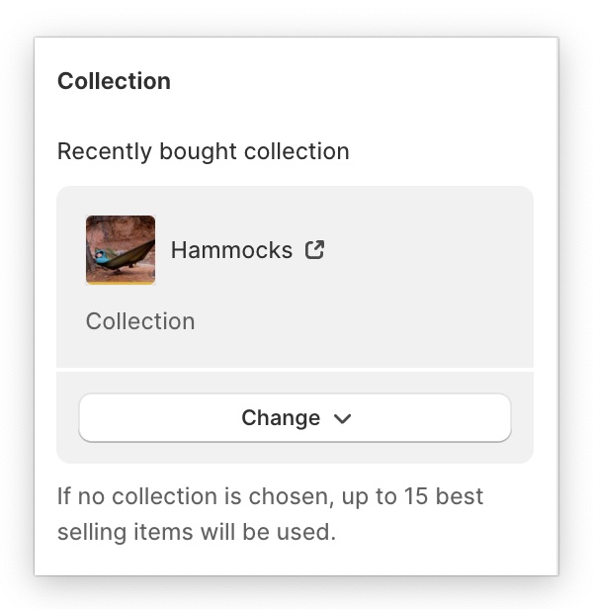This screenshot has height=609, width=593.
Task: Click the bold Collection panel heading
Action: click(x=114, y=81)
